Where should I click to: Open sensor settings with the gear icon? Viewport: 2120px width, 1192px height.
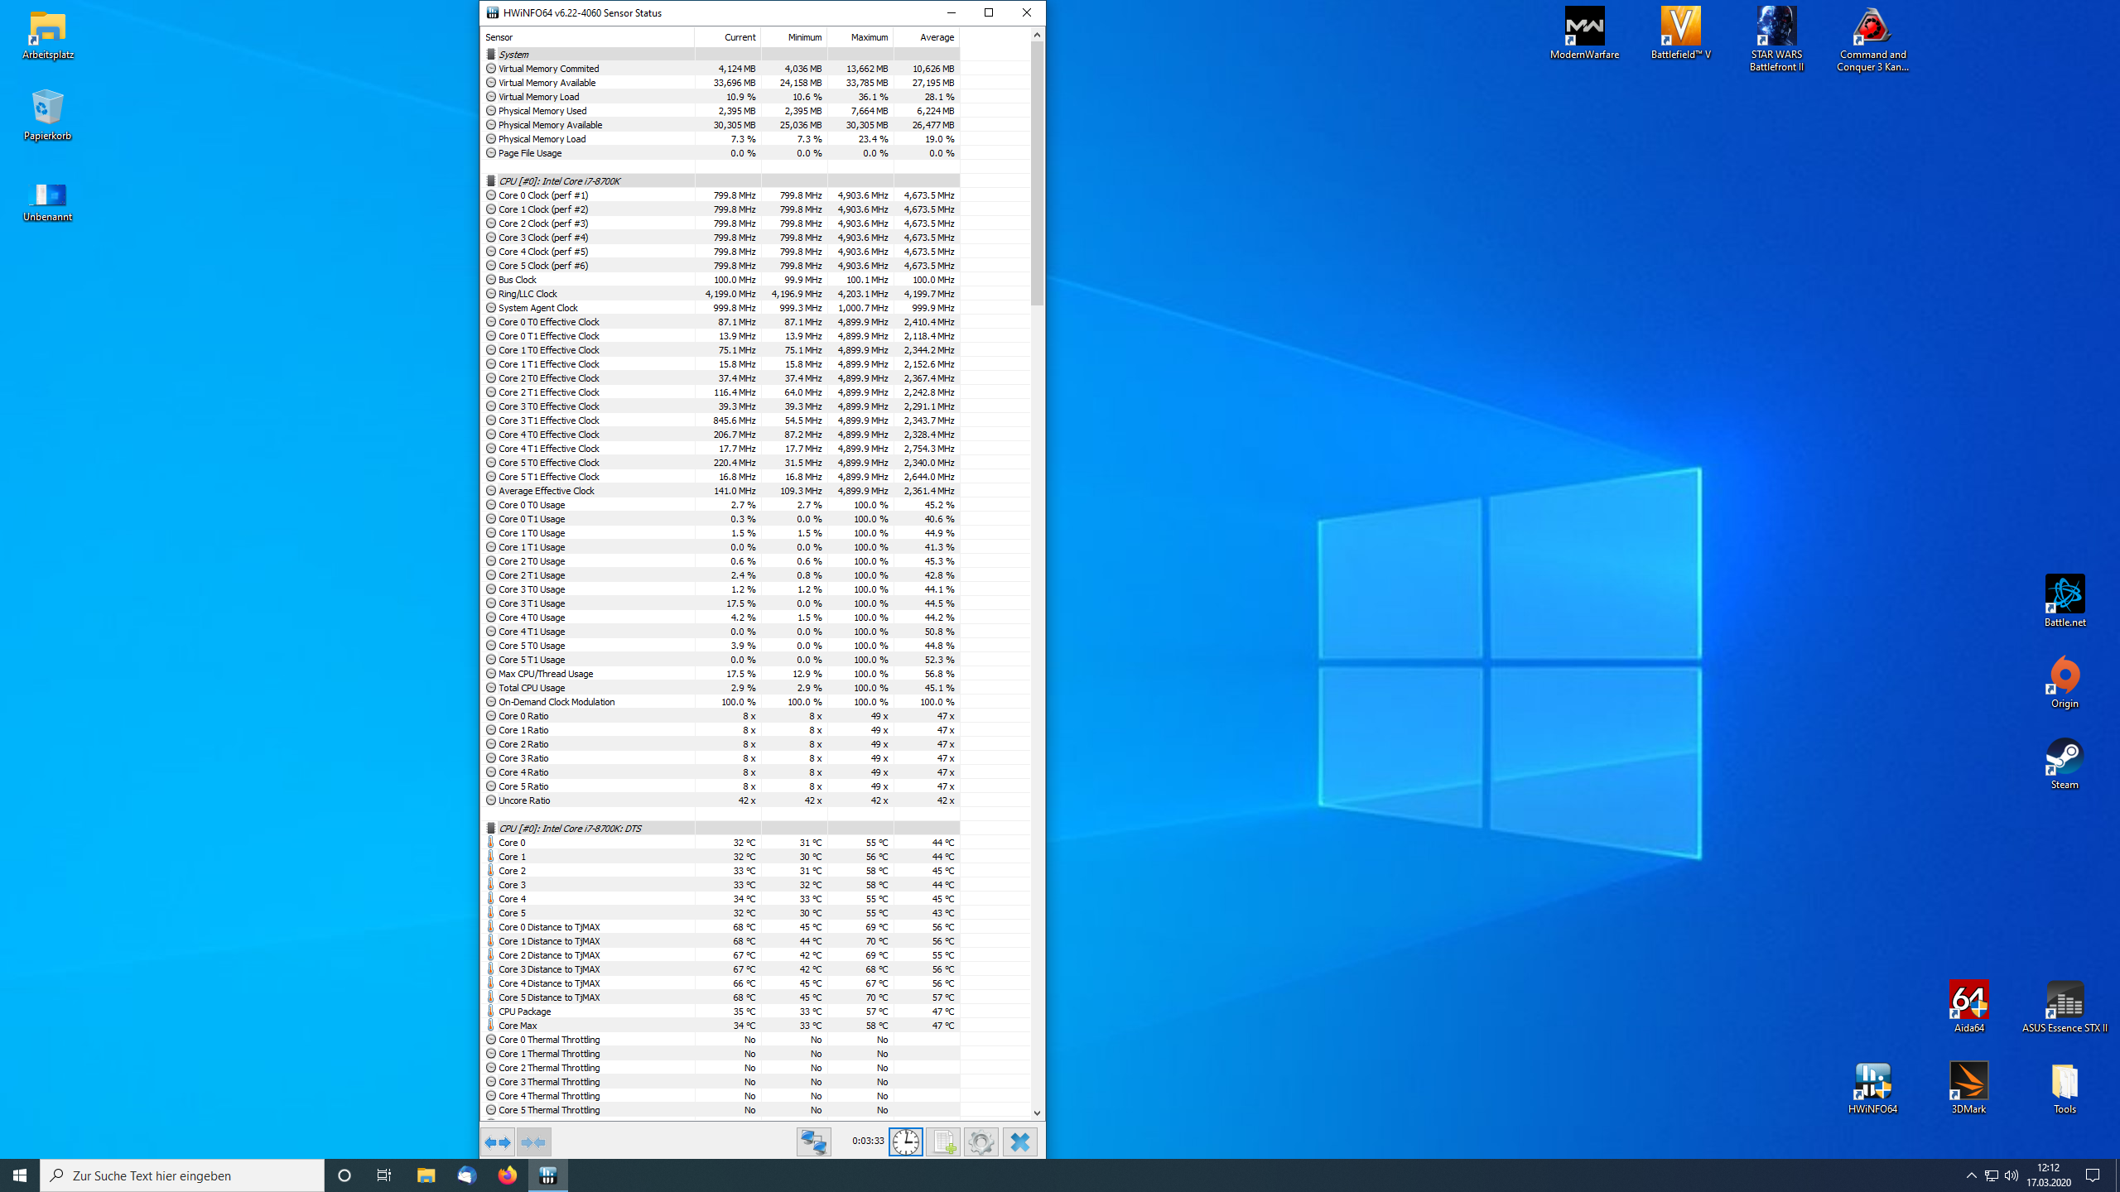(x=981, y=1142)
